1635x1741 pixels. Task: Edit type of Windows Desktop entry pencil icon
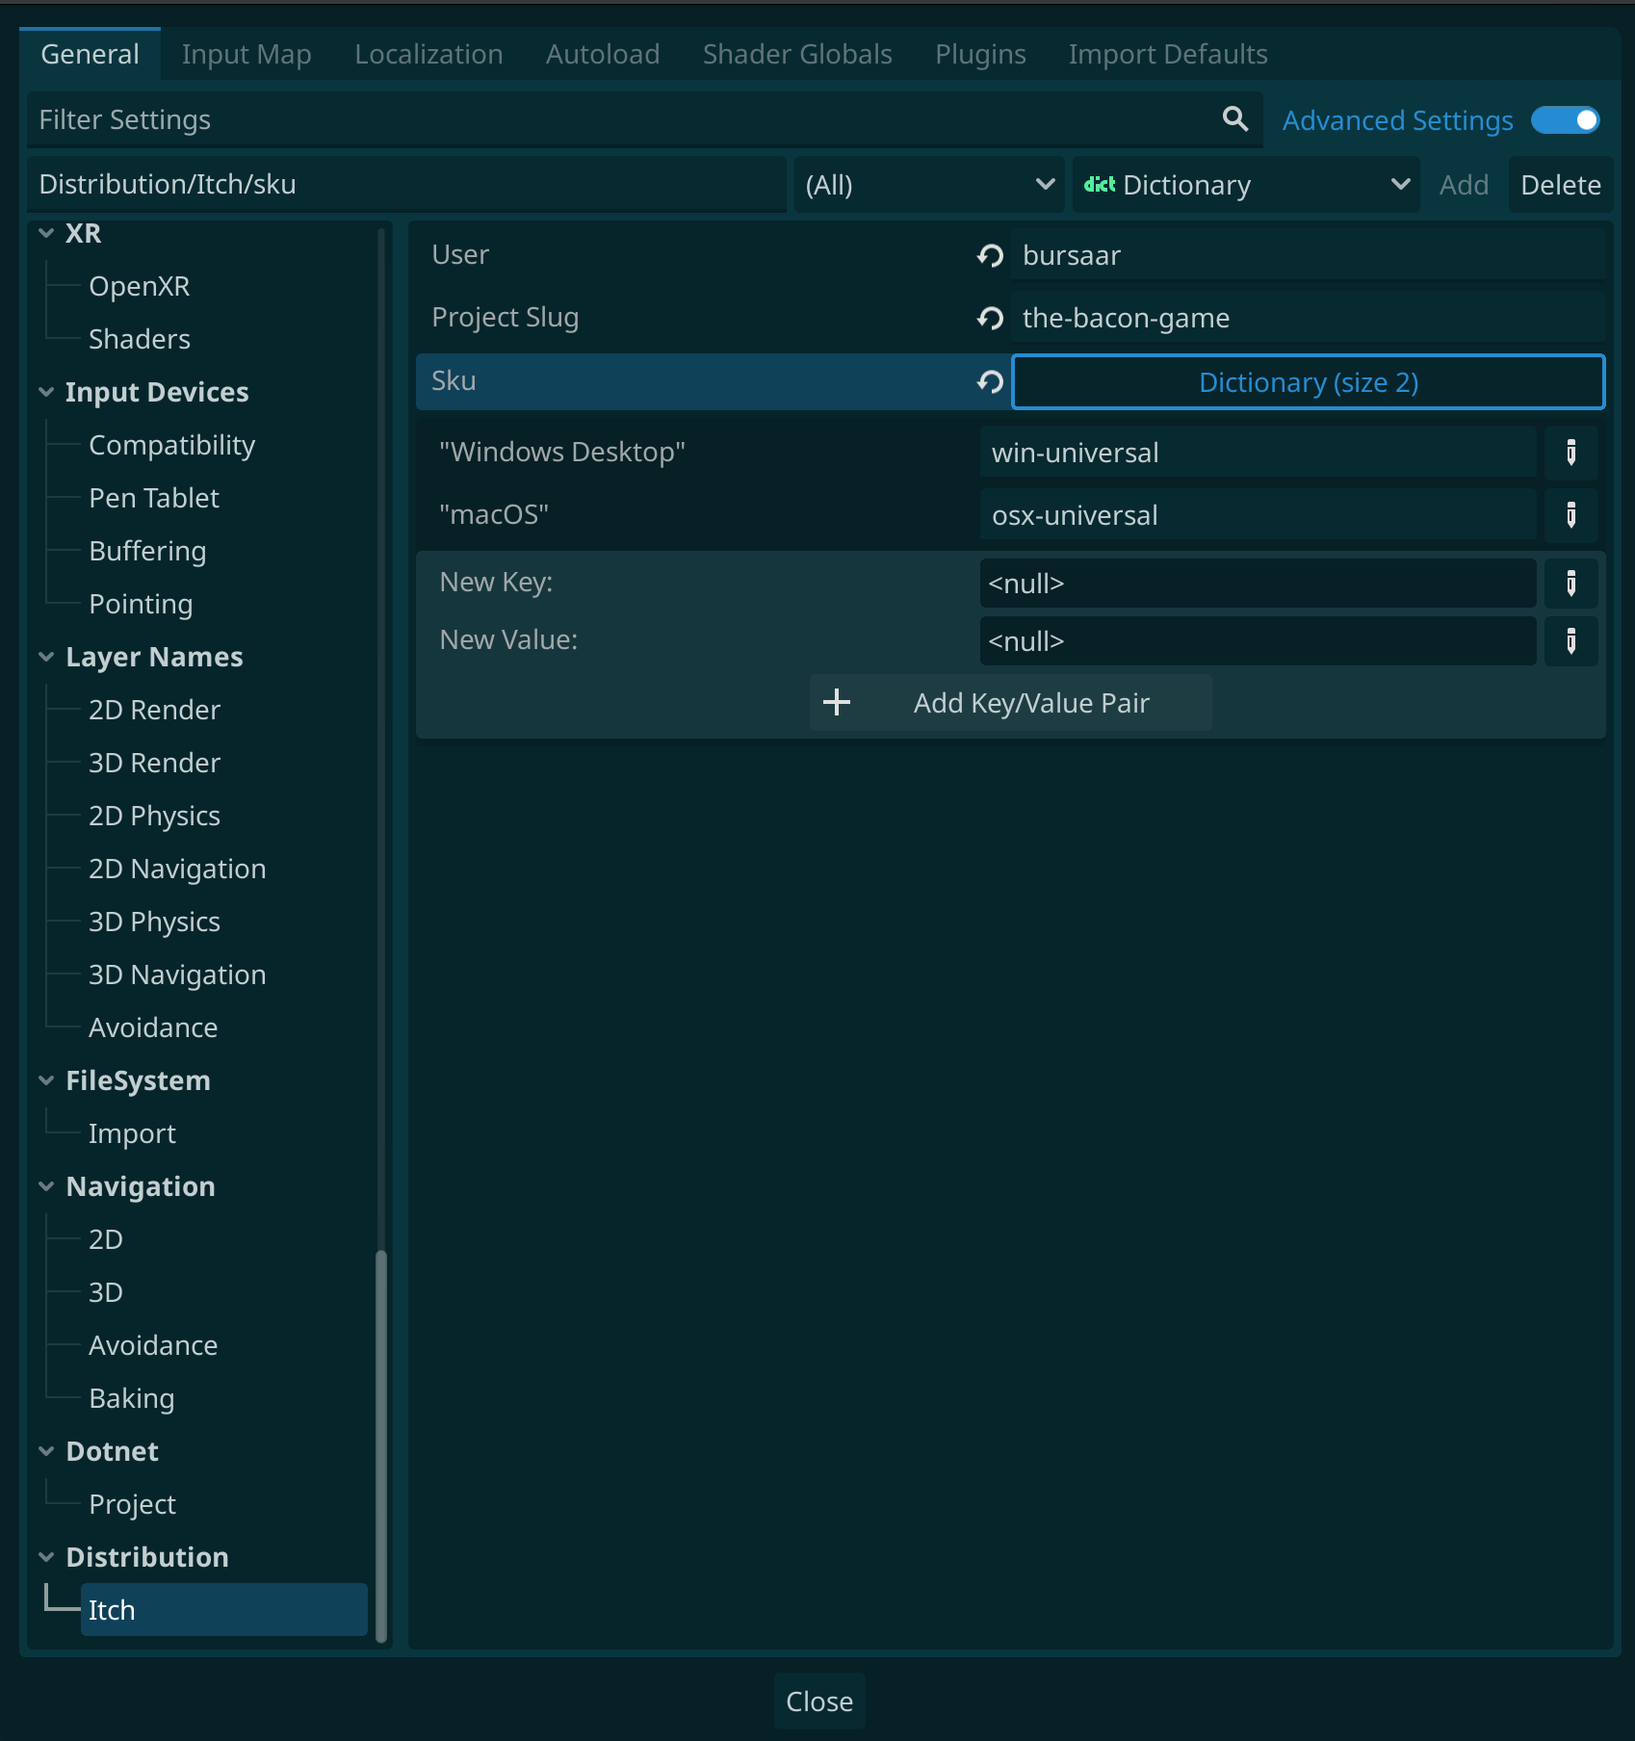(x=1570, y=453)
